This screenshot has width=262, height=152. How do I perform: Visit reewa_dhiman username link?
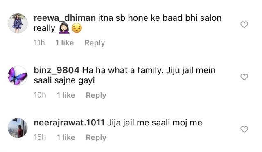click(65, 18)
